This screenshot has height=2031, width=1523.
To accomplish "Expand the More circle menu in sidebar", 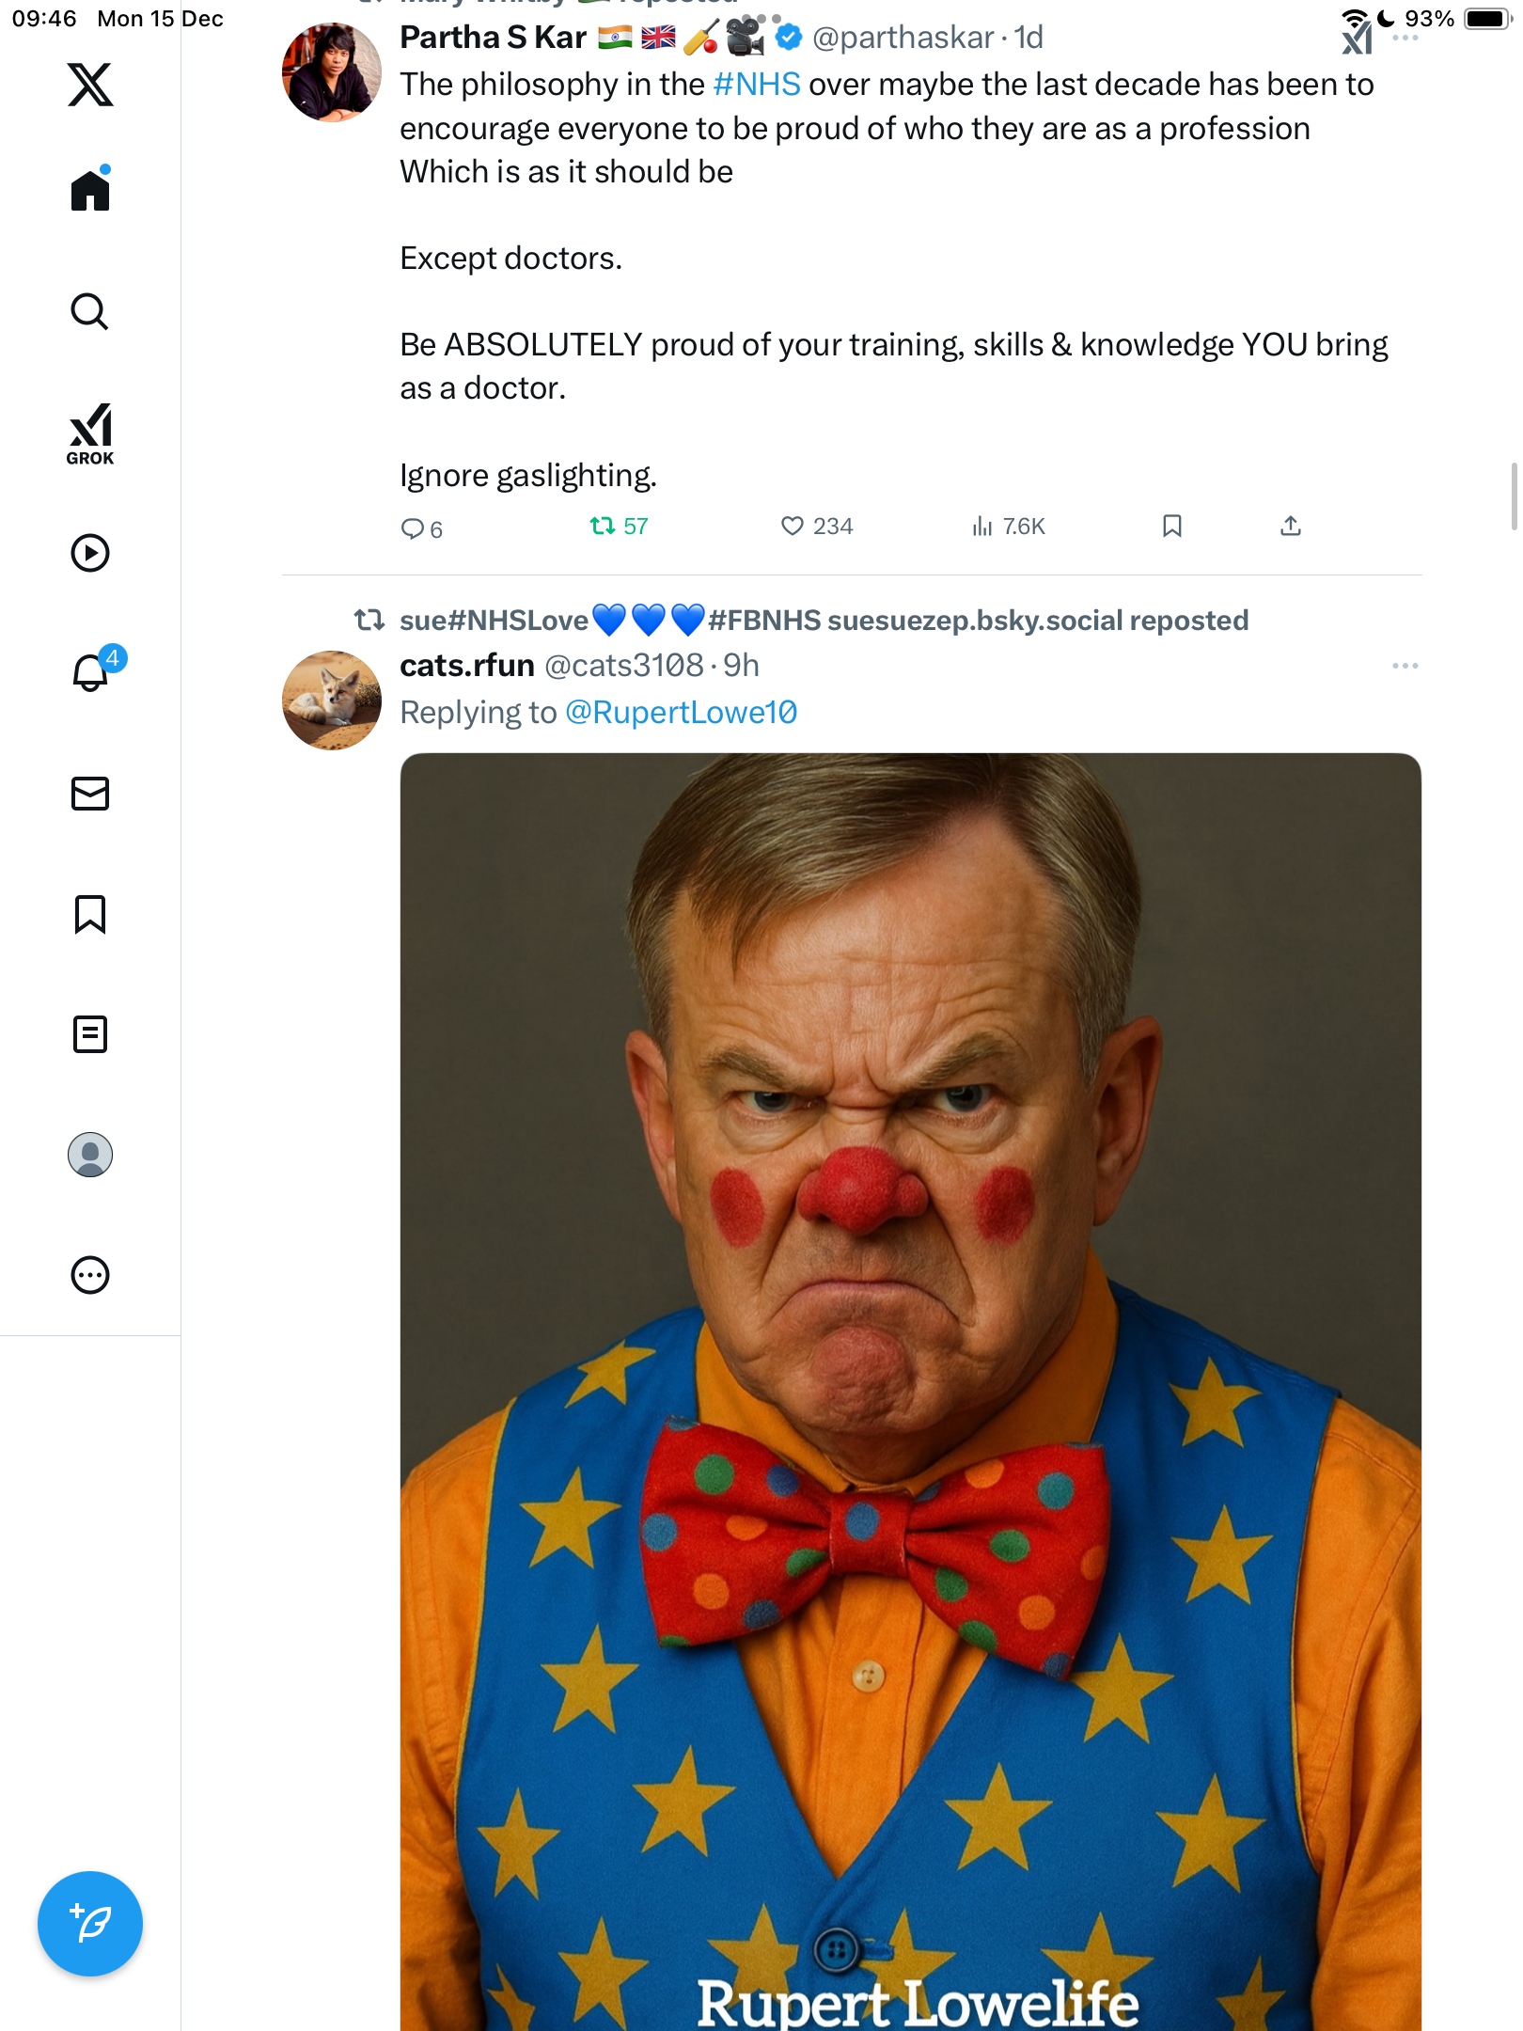I will (90, 1275).
